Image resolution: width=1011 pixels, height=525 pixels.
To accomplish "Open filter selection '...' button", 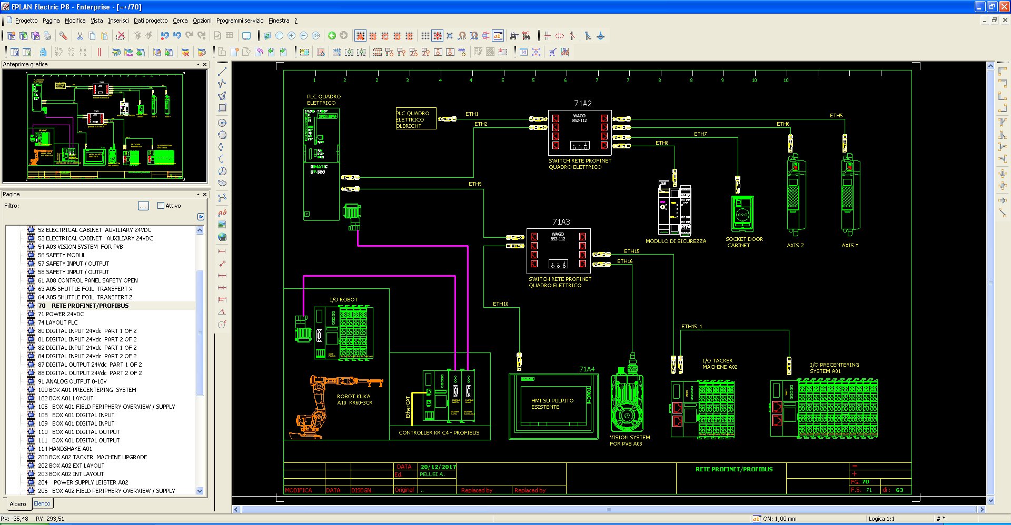I will (143, 206).
